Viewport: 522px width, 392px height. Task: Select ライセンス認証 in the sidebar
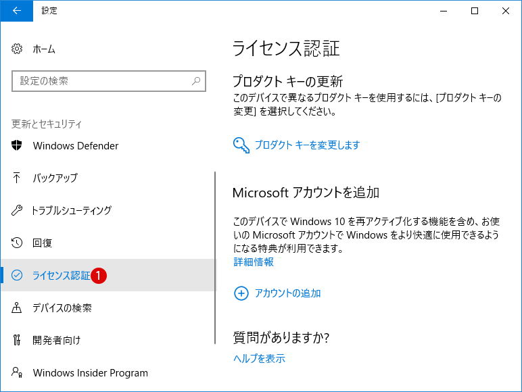109,275
